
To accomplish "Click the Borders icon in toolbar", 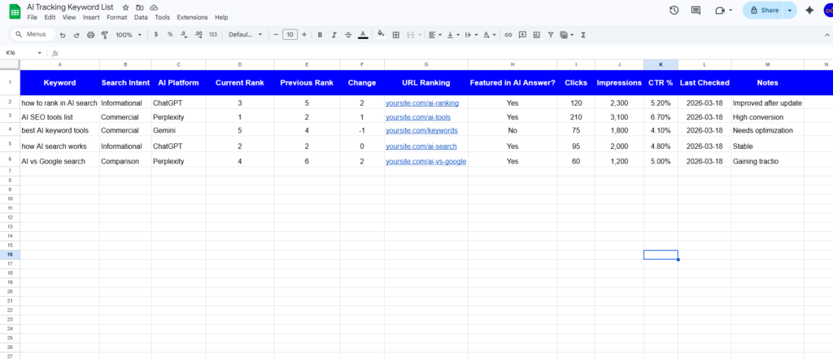I will [x=396, y=35].
